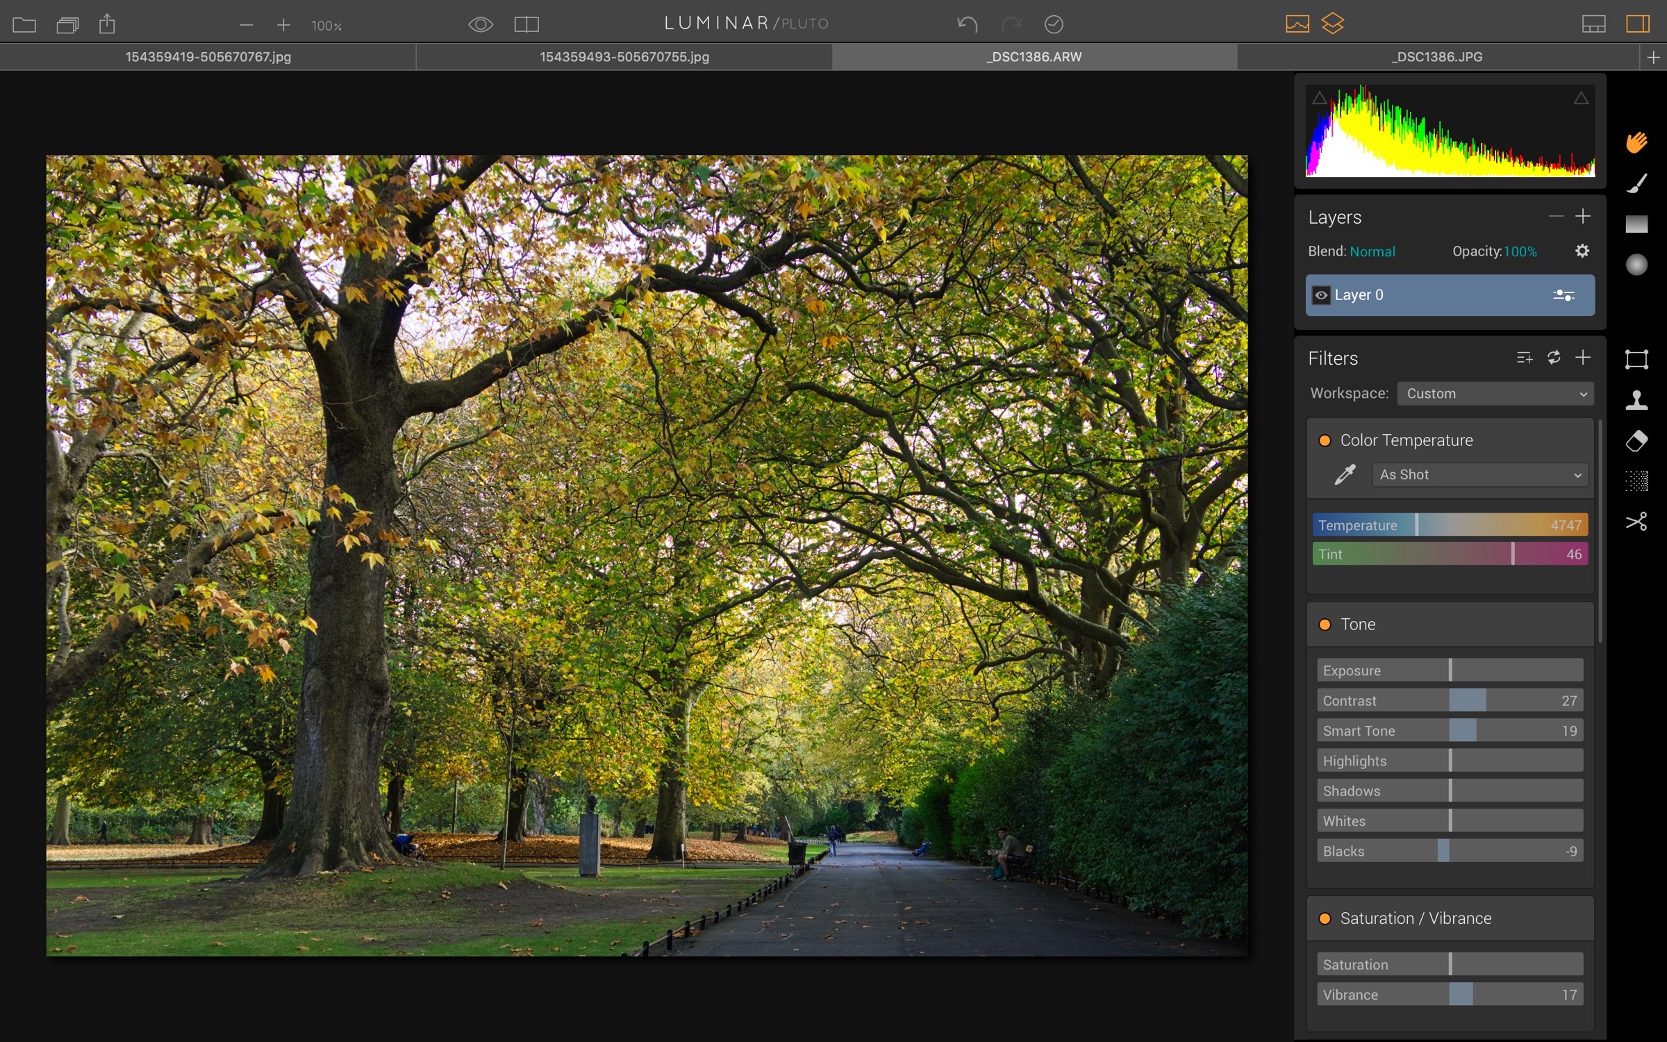Click the share/export icon
1667x1042 pixels.
pyautogui.click(x=107, y=24)
